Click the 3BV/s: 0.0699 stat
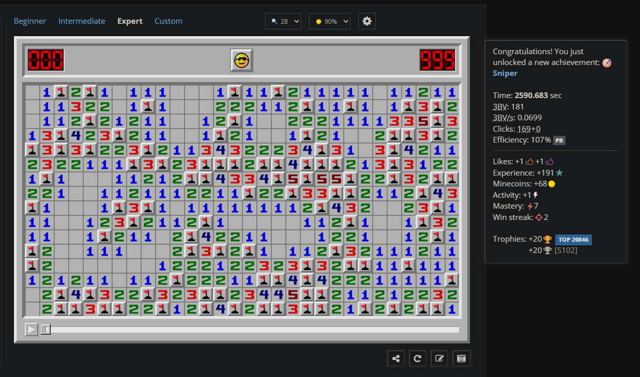 point(516,118)
